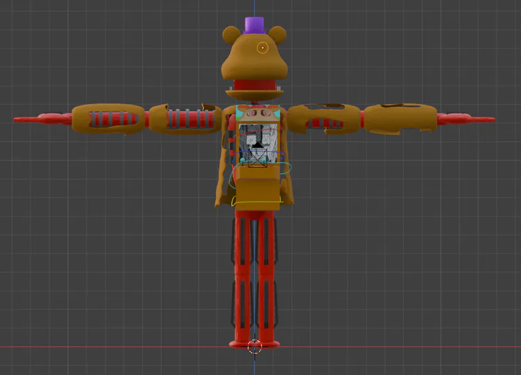521x375 pixels.
Task: Select the purple top hat on the bear head
Action: tap(254, 26)
